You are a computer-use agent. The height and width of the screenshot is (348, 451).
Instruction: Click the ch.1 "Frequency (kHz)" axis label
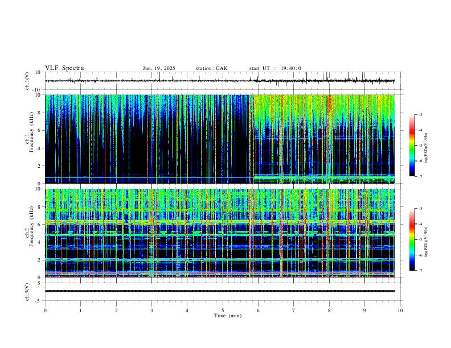click(31, 132)
